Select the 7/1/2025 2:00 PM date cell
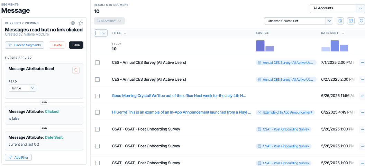Screen dimensions: 365x166 [x=338, y=62]
